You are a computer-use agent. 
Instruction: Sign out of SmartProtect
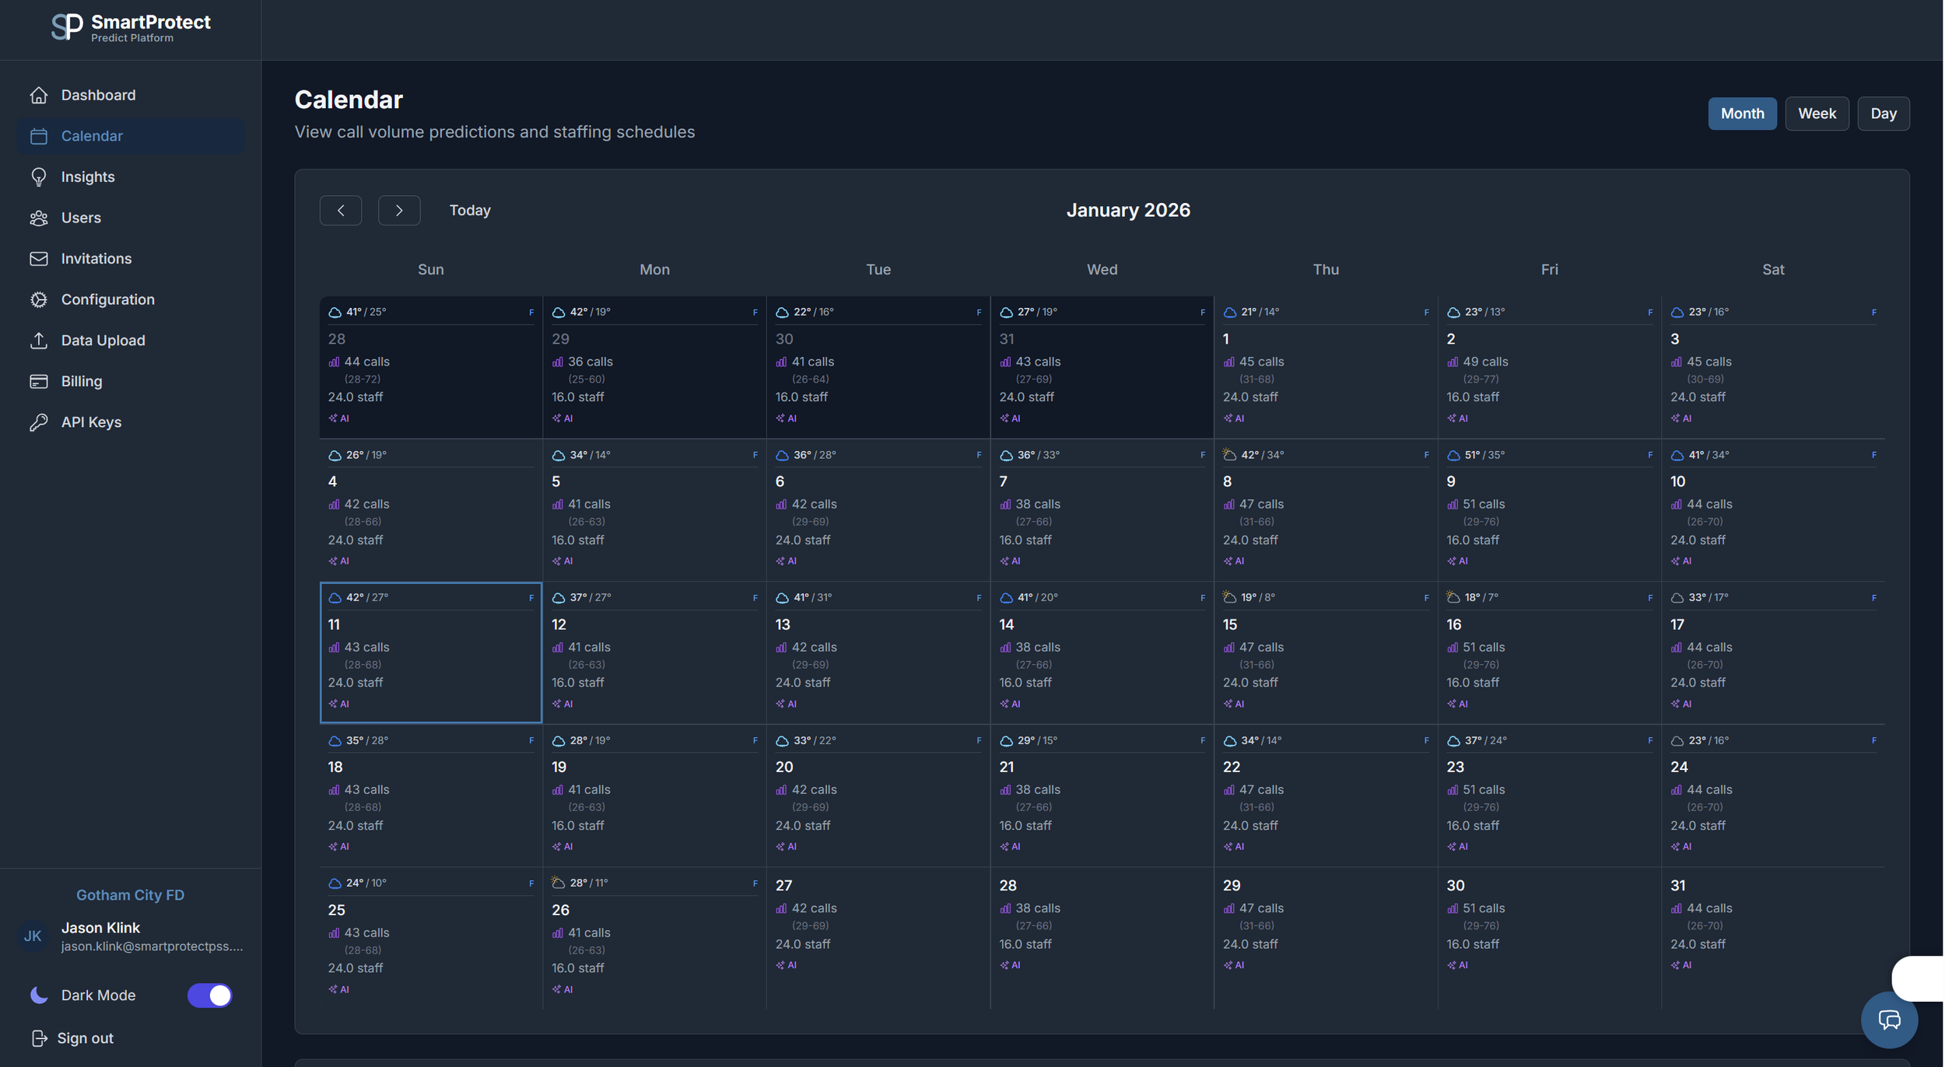(x=85, y=1037)
